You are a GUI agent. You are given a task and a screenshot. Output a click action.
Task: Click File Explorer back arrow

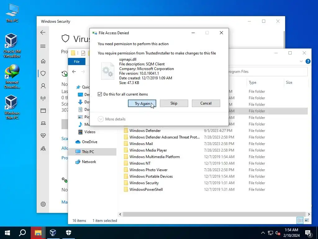[74, 72]
